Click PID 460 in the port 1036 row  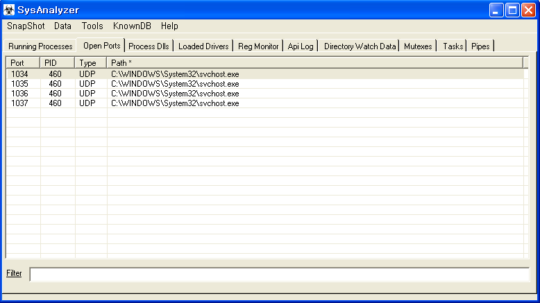55,94
